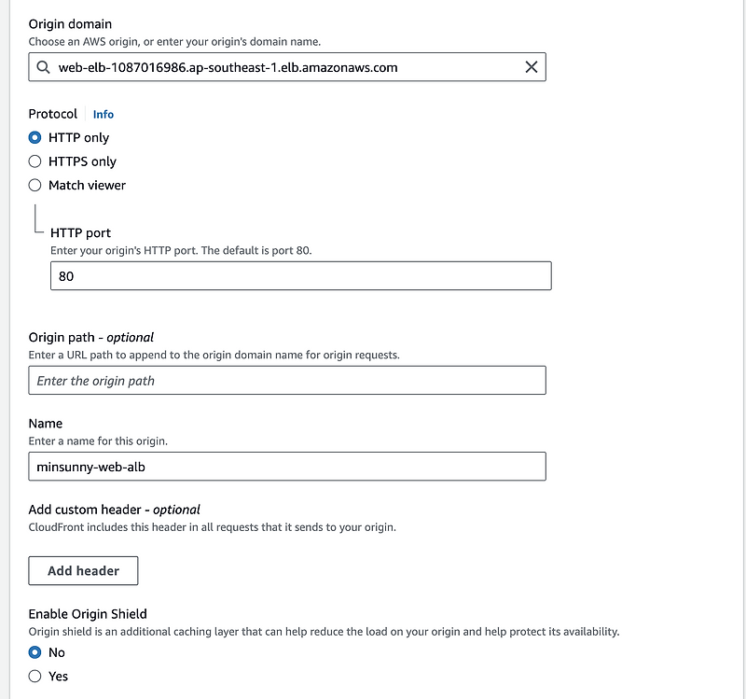Click the search icon inside the domain search box
This screenshot has height=699, width=746.
pyautogui.click(x=44, y=66)
